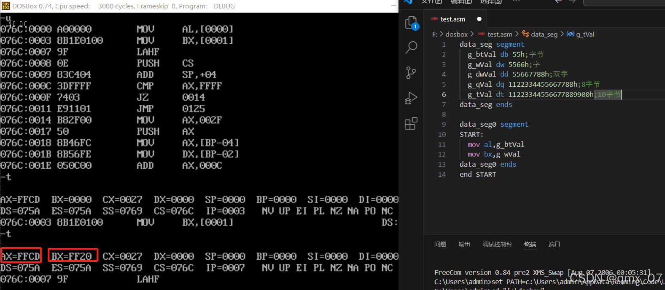Click the unsaved-changes dot on test.asm tab
Screen dimensions: 665x290
pos(479,19)
